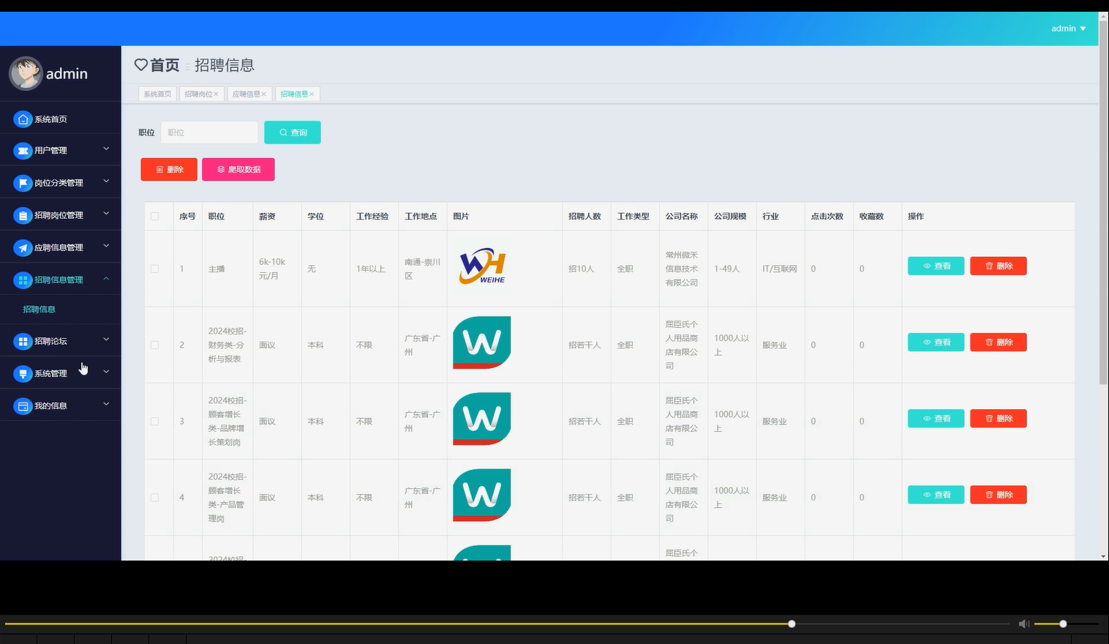This screenshot has width=1109, height=644.
Task: Expand the 招聘论坛 menu chevron
Action: point(106,339)
